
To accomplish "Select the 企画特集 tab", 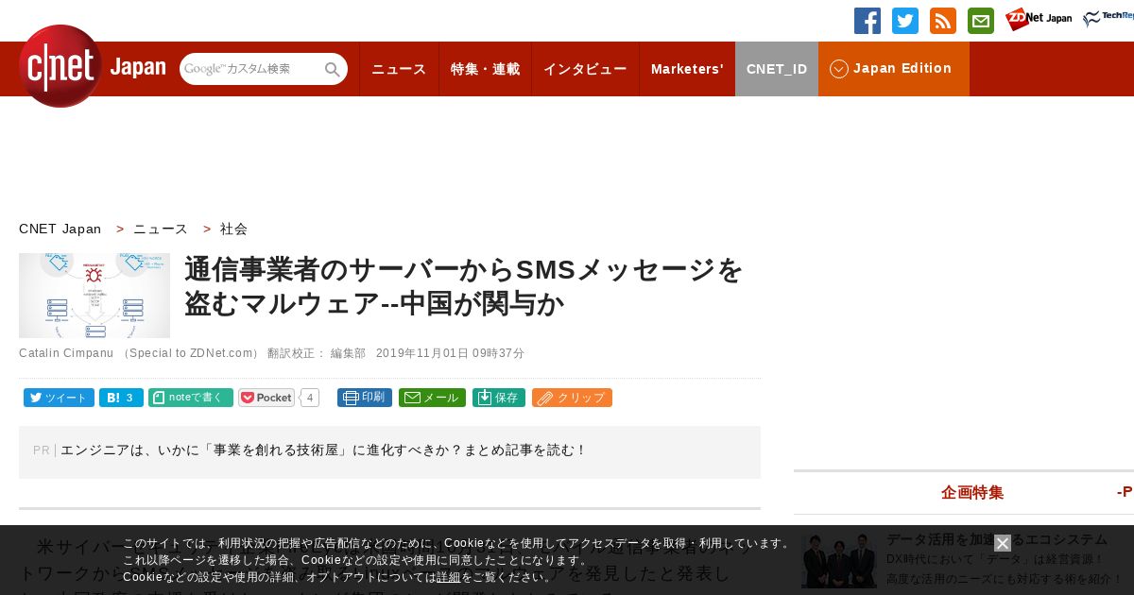I will click(x=972, y=492).
